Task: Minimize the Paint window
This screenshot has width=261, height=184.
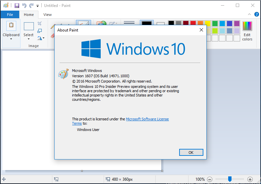Action: click(x=223, y=6)
